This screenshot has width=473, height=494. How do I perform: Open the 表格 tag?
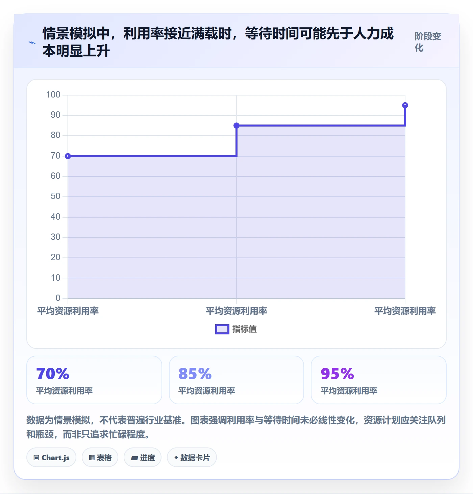(x=100, y=458)
